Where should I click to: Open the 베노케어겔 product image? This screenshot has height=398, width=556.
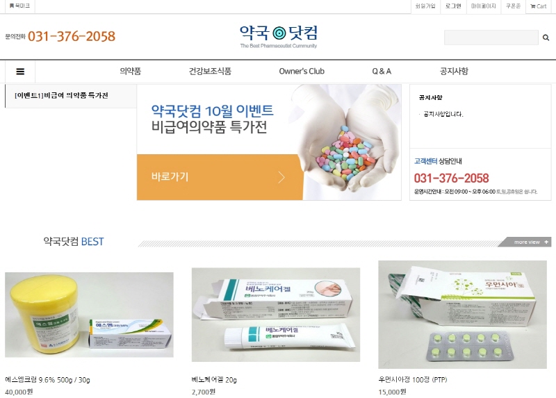coord(276,315)
